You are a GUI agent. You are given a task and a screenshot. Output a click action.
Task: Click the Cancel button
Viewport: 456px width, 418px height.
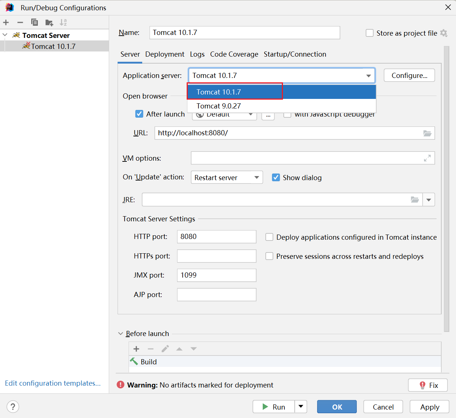(x=383, y=407)
